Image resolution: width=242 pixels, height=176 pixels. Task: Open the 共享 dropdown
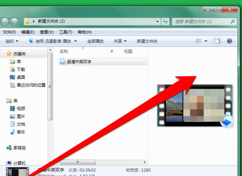point(120,41)
